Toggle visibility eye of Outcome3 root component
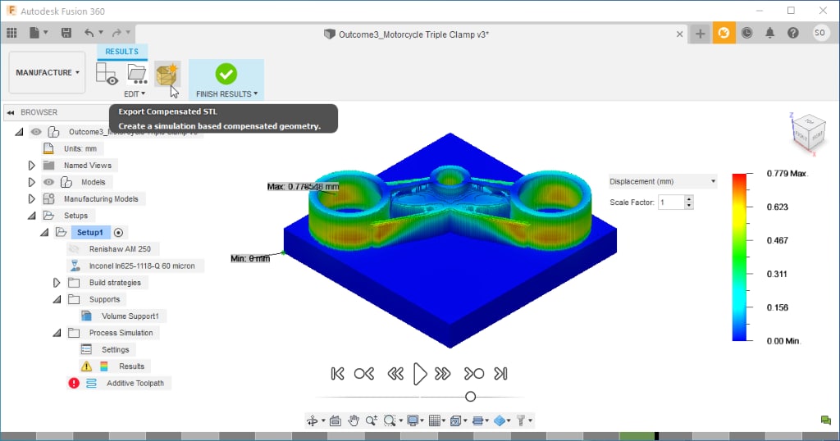The width and height of the screenshot is (840, 441). pyautogui.click(x=36, y=132)
